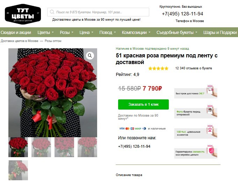
Task: Open the Повод menu item
Action: pos(107,33)
